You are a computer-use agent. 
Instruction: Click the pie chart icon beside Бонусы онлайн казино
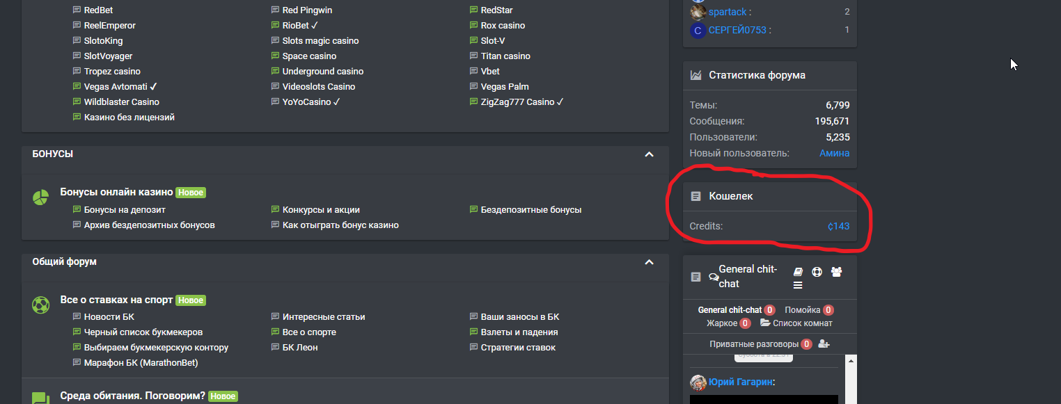tap(40, 197)
